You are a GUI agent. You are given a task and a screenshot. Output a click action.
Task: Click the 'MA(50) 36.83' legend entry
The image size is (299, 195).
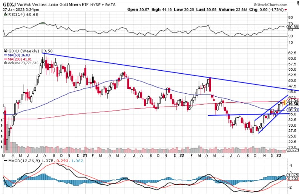coord(19,55)
